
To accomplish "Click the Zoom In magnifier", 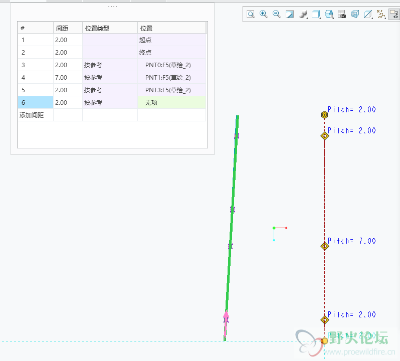I will (x=263, y=14).
